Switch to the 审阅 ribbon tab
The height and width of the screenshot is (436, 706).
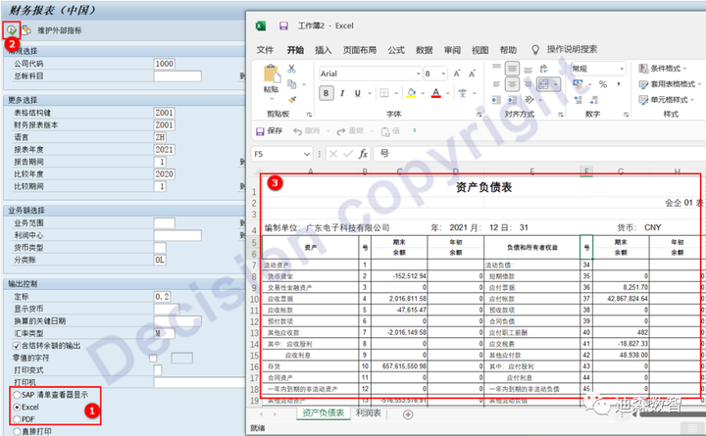(452, 50)
